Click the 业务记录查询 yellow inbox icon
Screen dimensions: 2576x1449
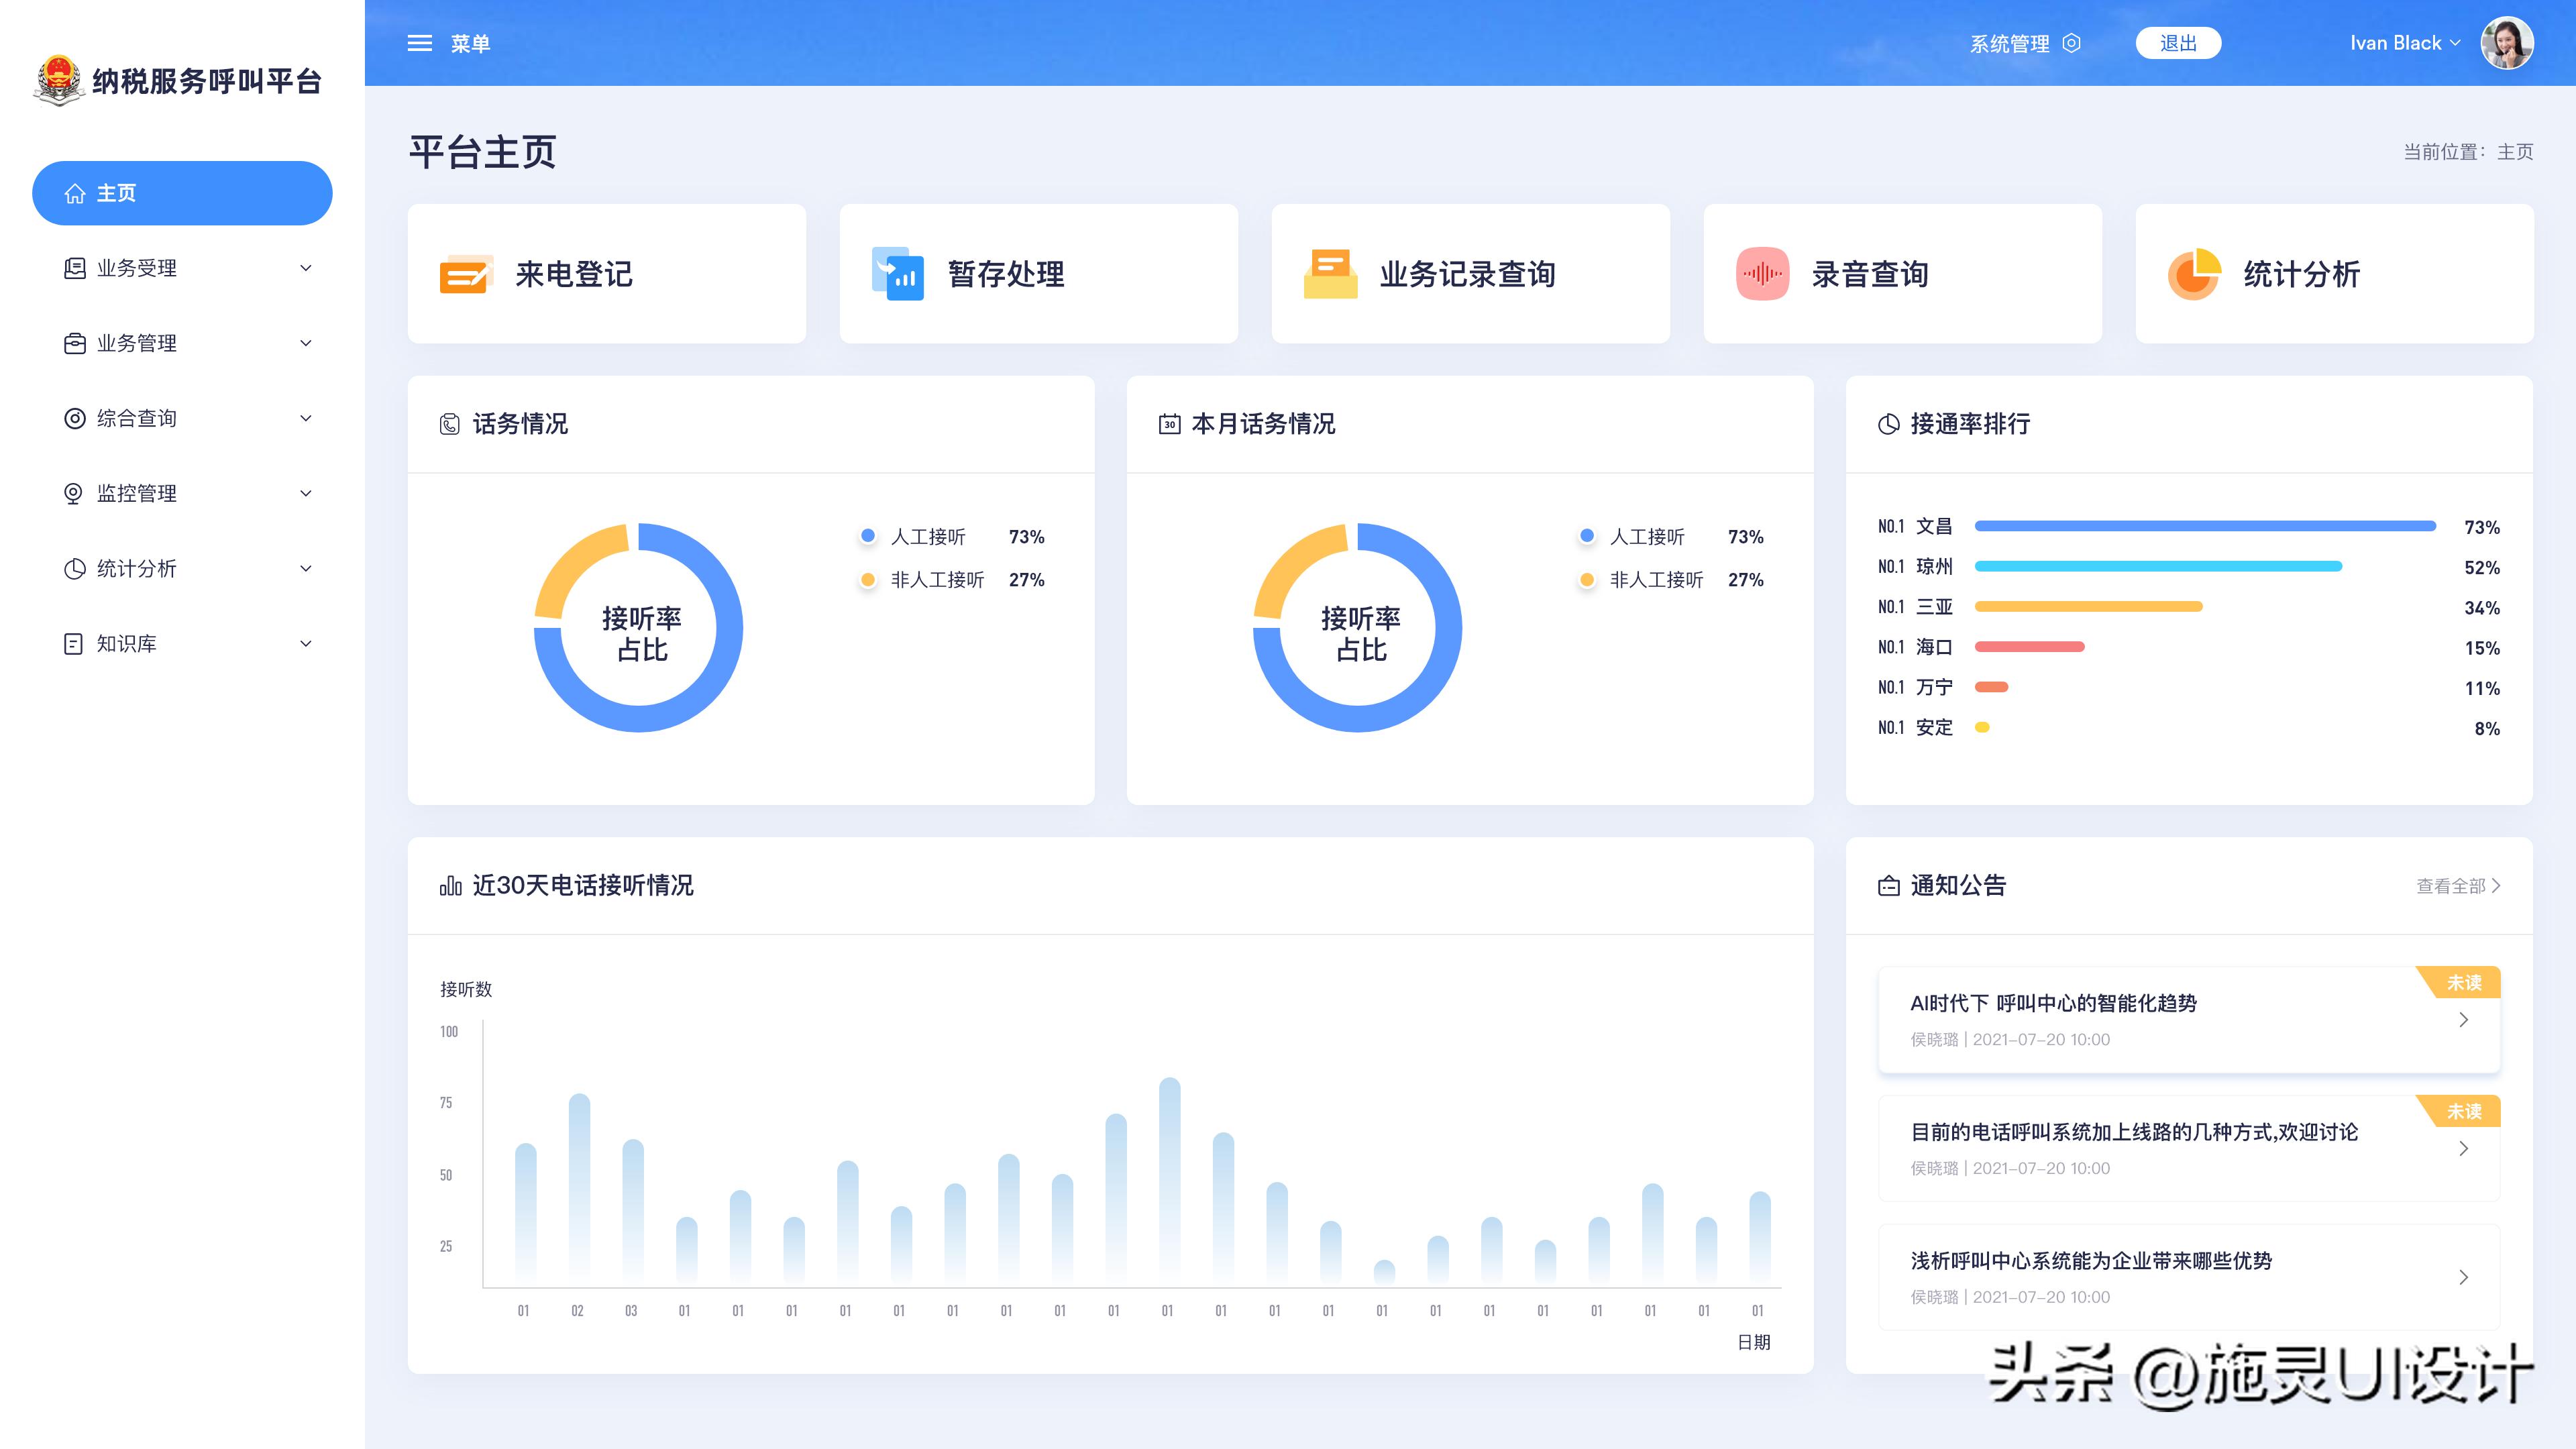click(1330, 274)
